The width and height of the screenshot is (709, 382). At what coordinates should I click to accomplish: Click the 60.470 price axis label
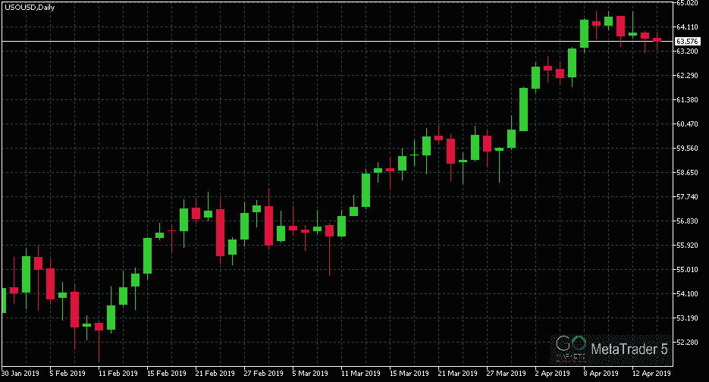686,124
